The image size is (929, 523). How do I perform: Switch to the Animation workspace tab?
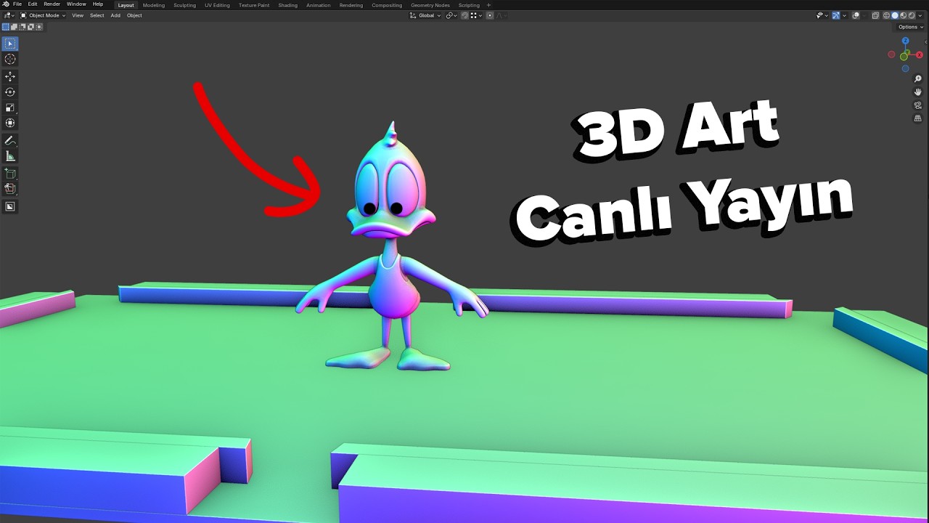coord(319,5)
